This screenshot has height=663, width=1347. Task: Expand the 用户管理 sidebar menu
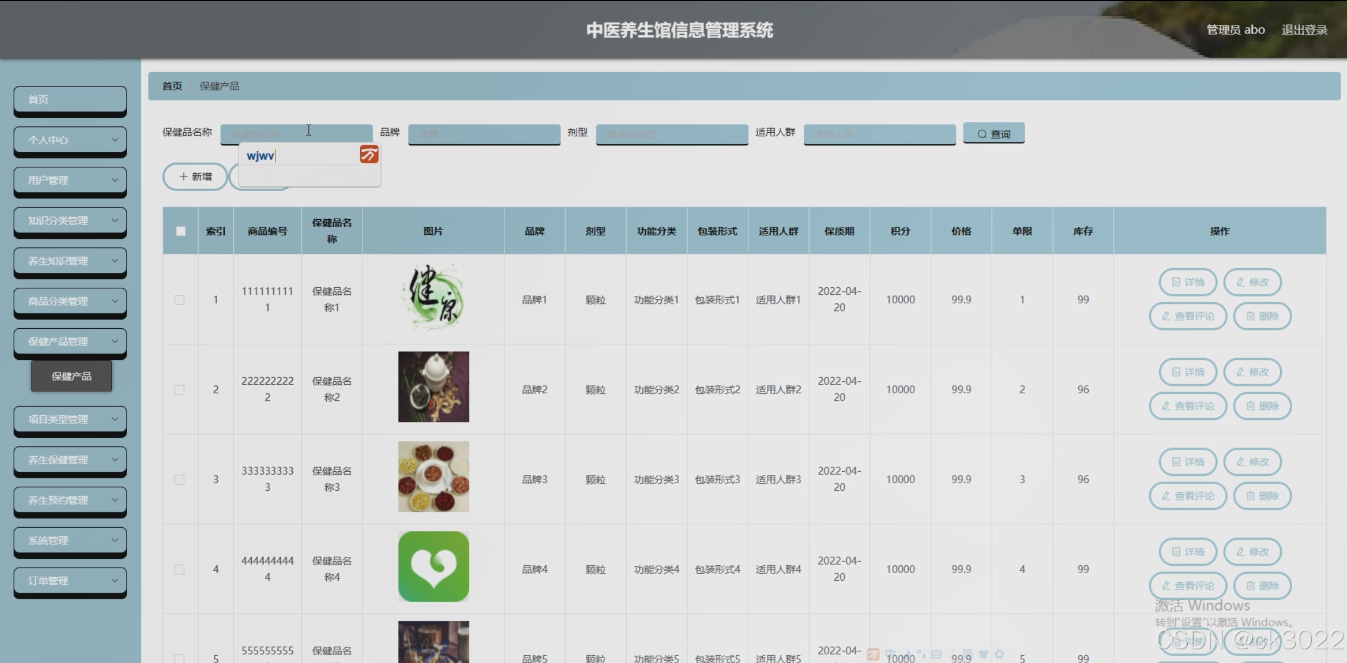pos(70,180)
